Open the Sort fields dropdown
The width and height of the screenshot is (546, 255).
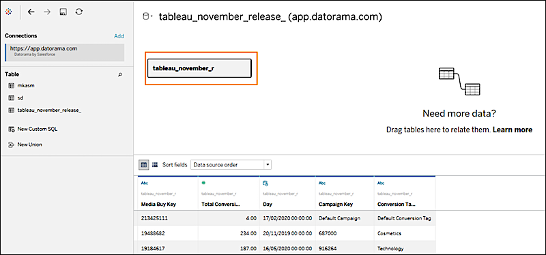pyautogui.click(x=231, y=165)
